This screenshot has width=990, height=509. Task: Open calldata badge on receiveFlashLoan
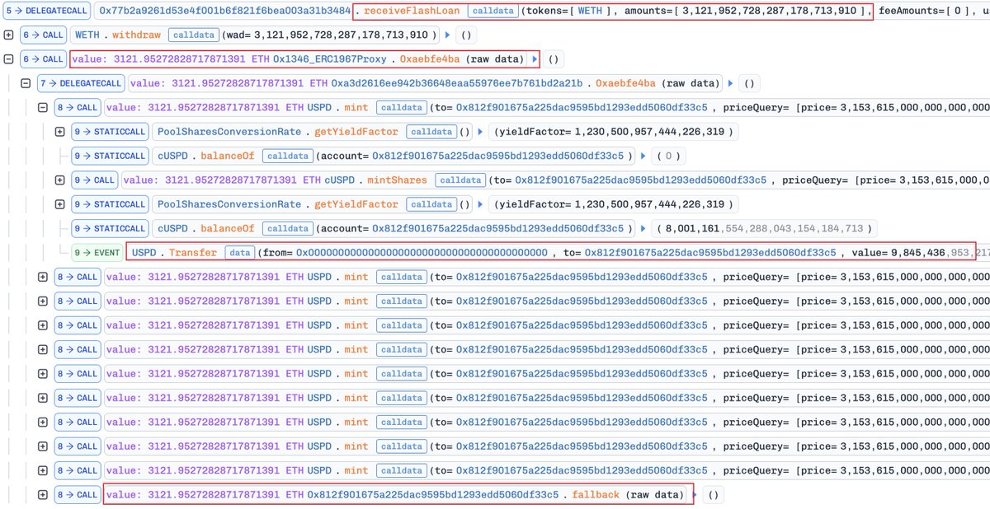coord(493,12)
